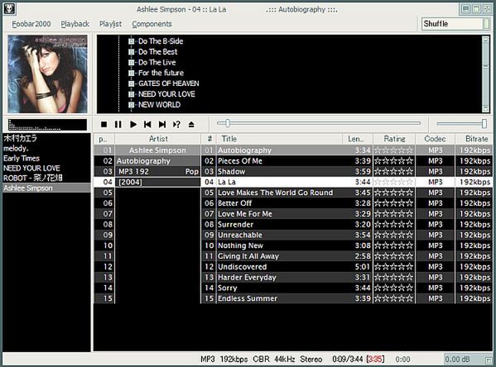
Task: Expand the Do The Best tree node
Action: coord(132,52)
